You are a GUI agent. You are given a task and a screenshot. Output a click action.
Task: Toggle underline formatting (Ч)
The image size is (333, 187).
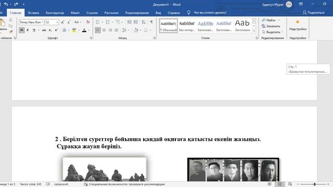pyautogui.click(x=34, y=30)
